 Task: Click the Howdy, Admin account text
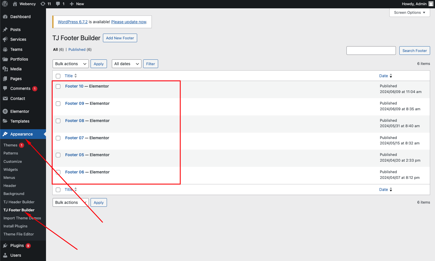414,4
